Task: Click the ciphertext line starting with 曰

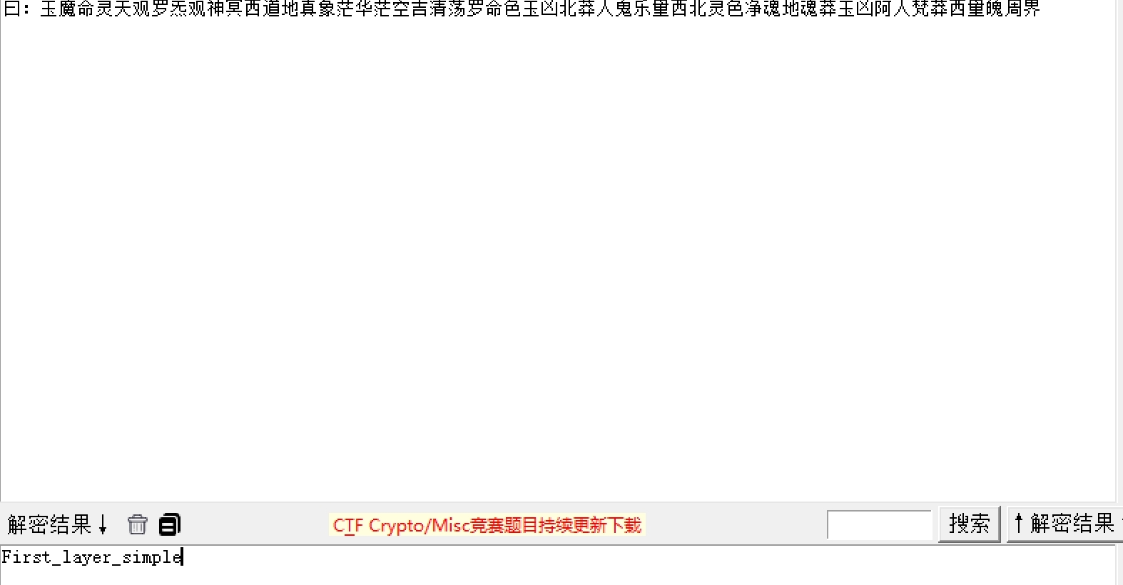Action: point(522,9)
